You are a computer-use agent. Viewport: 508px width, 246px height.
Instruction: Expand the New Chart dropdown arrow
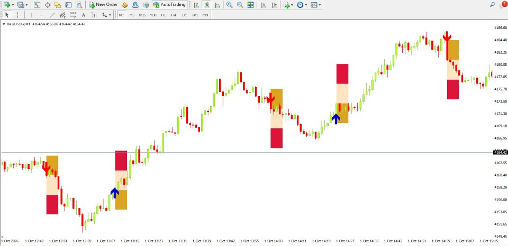coord(13,5)
